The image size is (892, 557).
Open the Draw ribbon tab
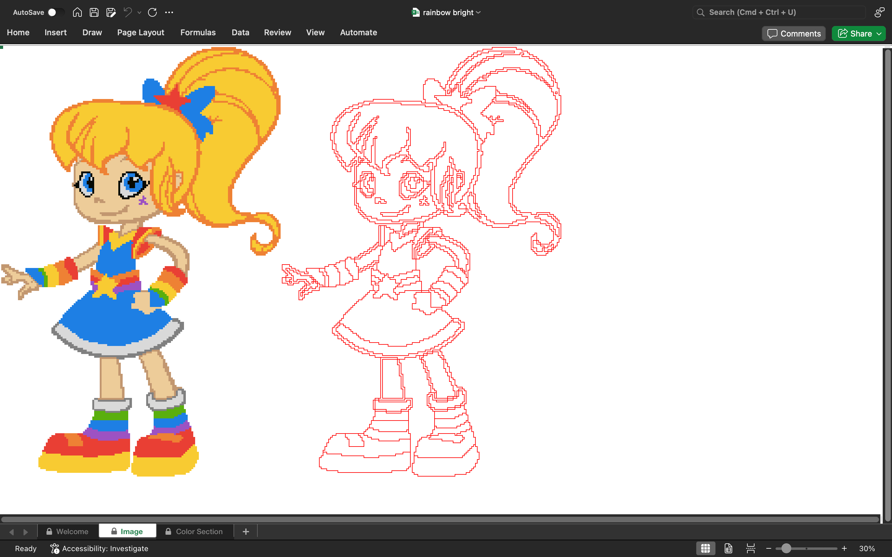[92, 32]
